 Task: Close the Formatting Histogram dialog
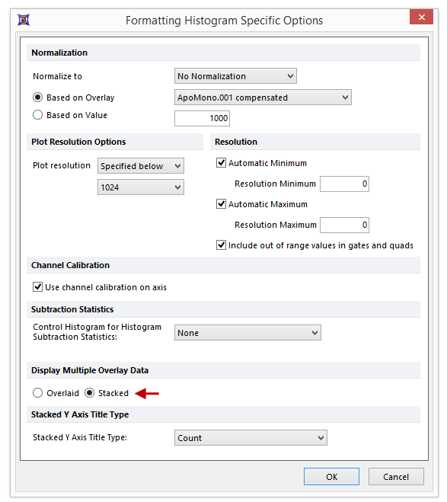pyautogui.click(x=421, y=17)
